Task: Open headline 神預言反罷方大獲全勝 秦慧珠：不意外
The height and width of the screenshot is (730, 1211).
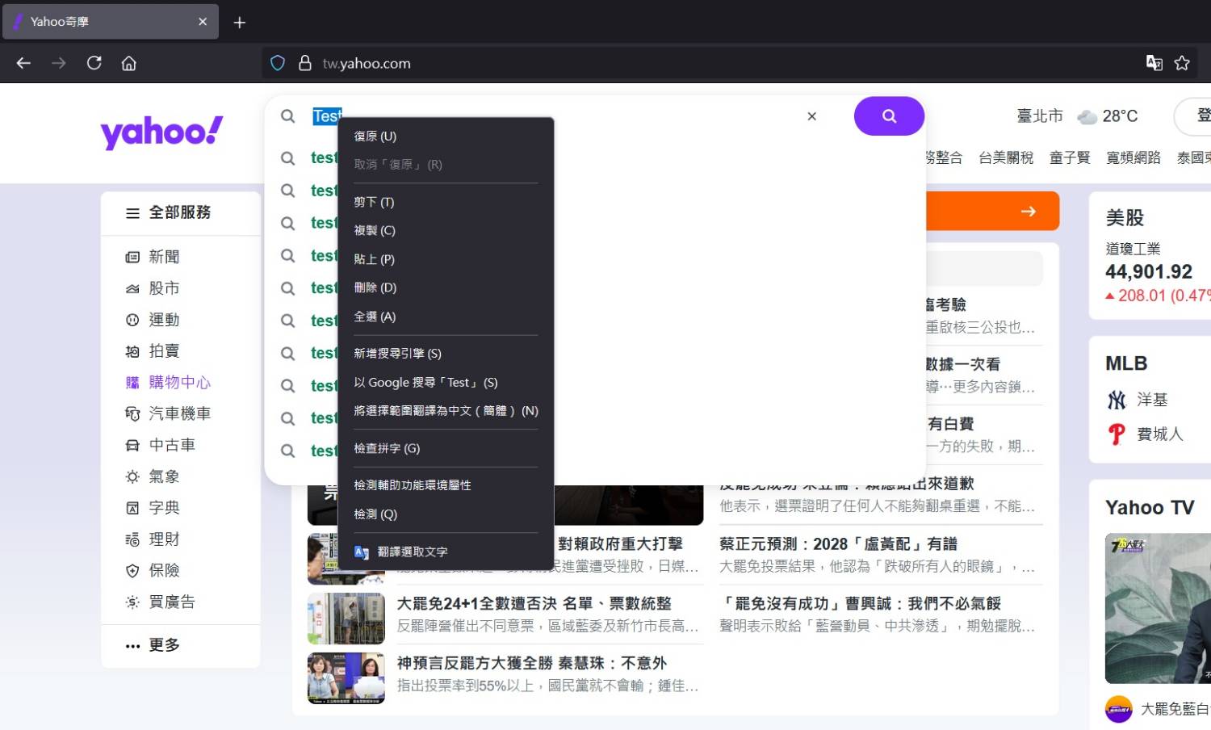Action: tap(531, 664)
